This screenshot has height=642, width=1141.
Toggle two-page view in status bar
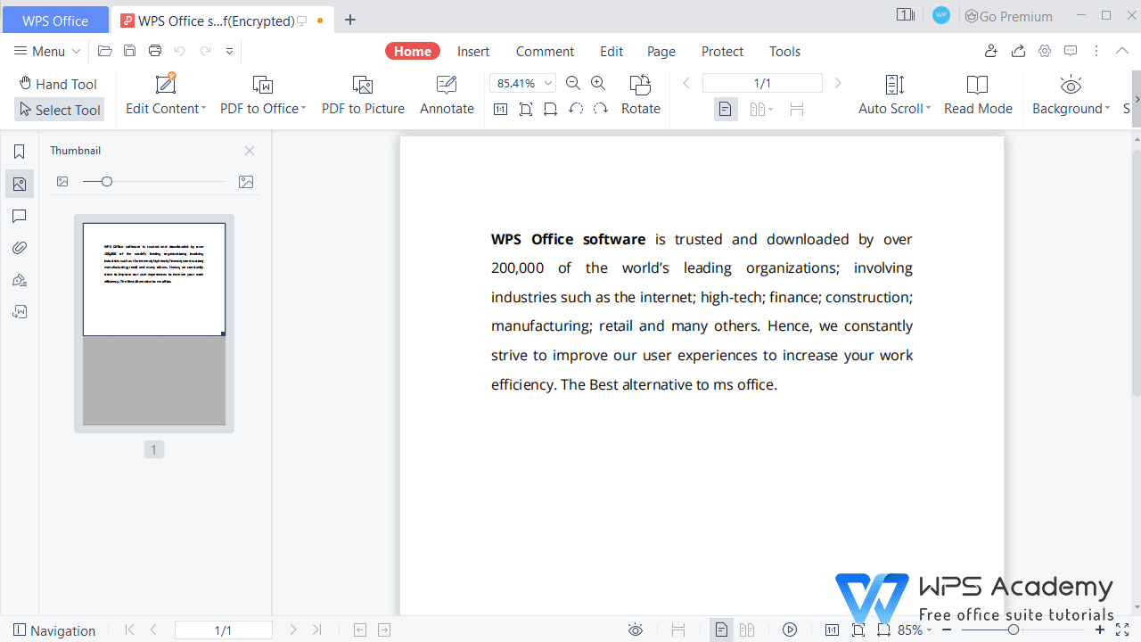[747, 630]
